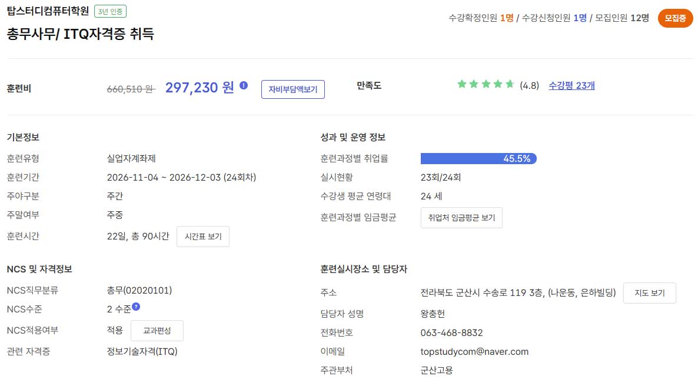Click the 훈련실시장소 및 담당자 heading

pos(364,269)
